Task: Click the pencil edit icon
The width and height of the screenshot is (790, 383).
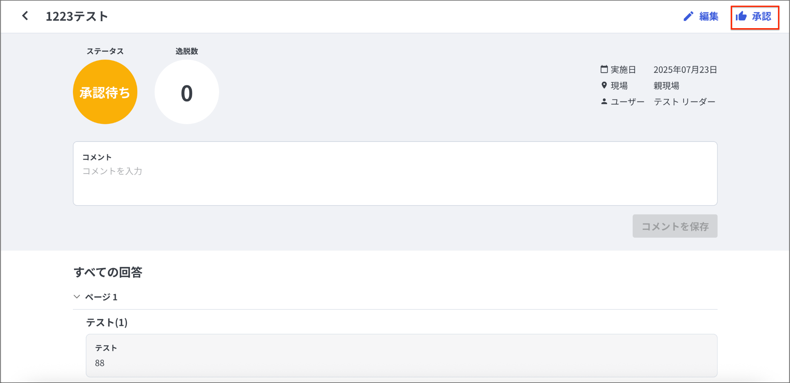Action: [x=688, y=16]
